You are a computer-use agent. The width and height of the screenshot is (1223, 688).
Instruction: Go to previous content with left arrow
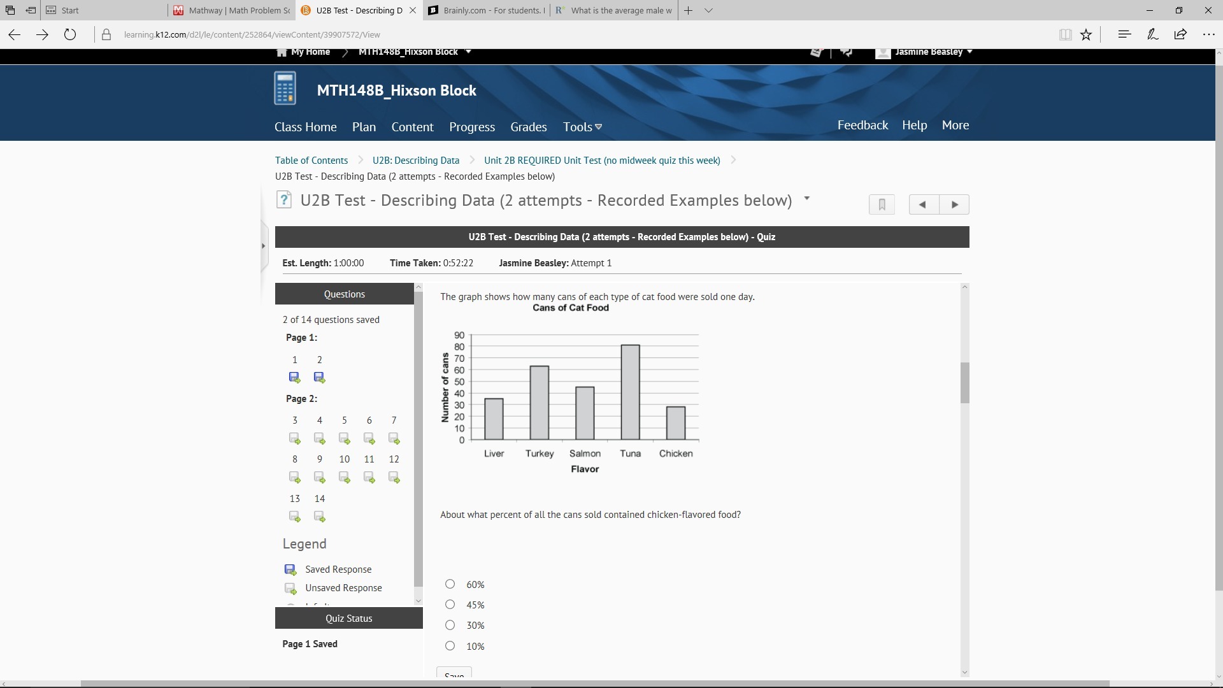923,204
